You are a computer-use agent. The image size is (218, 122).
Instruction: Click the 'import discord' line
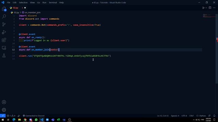pyautogui.click(x=28, y=16)
